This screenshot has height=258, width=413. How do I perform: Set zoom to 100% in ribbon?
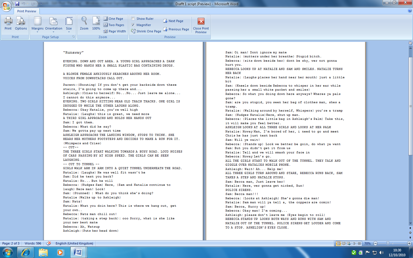pyautogui.click(x=96, y=24)
